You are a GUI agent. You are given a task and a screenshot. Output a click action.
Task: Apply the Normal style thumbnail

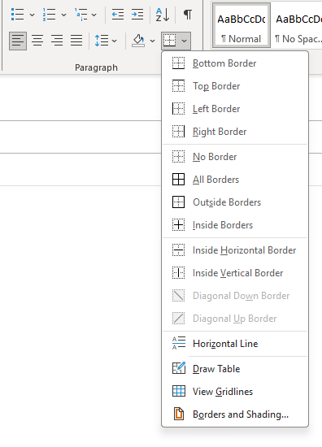241,25
